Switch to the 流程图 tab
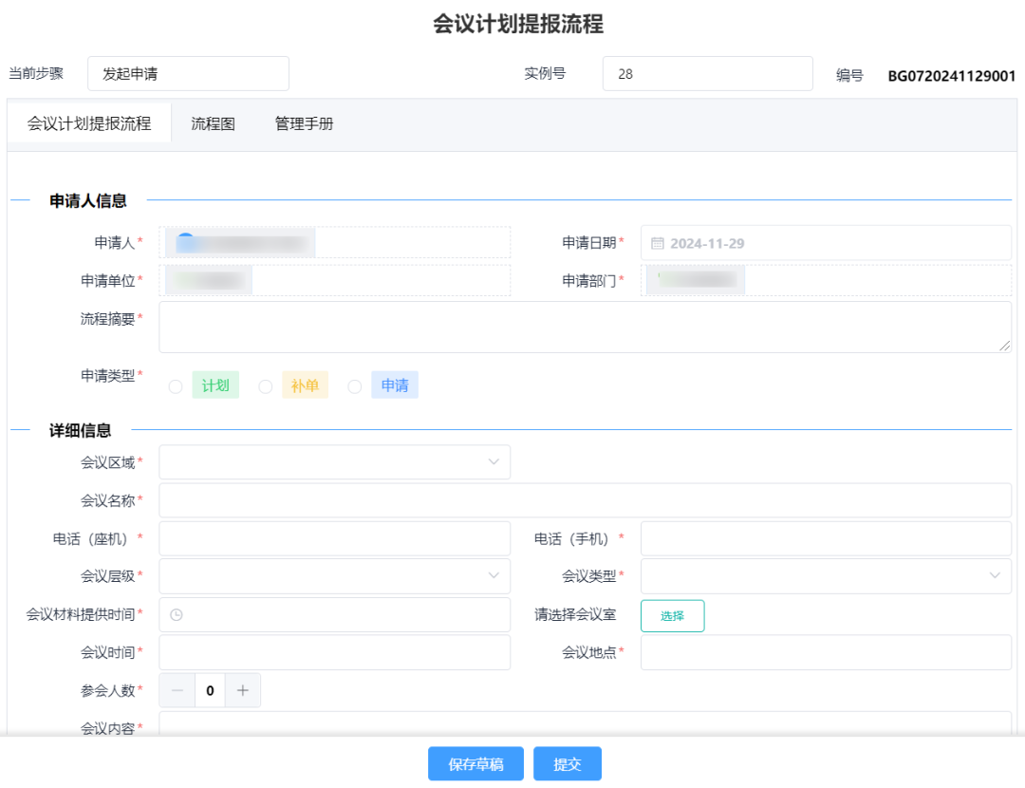The height and width of the screenshot is (788, 1025). [x=213, y=123]
